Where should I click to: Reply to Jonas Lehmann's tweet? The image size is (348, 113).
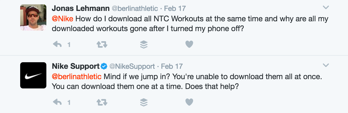(57, 44)
